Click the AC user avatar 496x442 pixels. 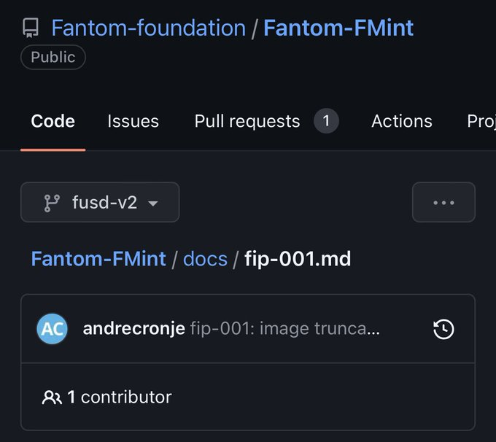[53, 329]
